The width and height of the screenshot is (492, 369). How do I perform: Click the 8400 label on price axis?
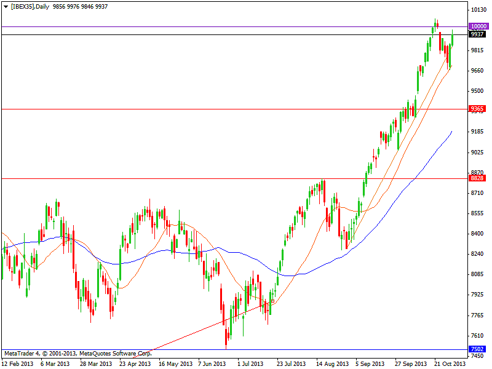point(477,234)
